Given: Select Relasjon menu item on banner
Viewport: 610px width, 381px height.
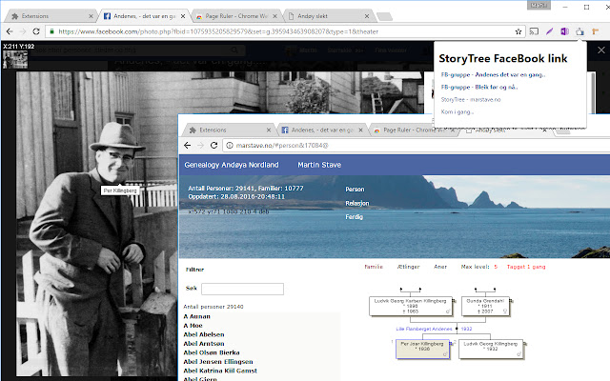Looking at the screenshot, I should click(x=357, y=203).
